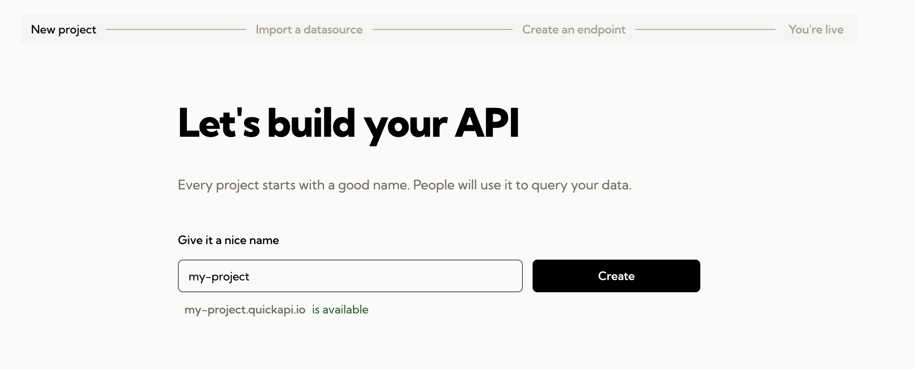
Task: Focus the project name input field
Action: coord(350,276)
